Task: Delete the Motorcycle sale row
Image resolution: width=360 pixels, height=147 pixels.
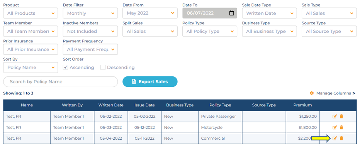Action: [x=341, y=127]
